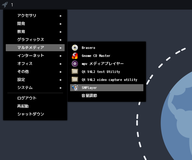Viewport: 192px width, 160px height.
Task: Choose シャットダウン to power off
Action: coord(35,114)
